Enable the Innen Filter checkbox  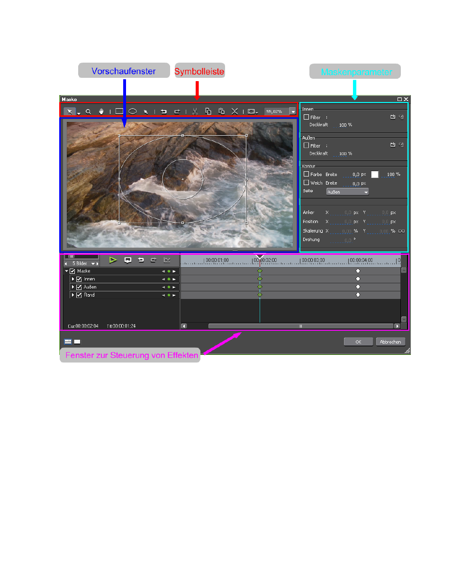[306, 117]
